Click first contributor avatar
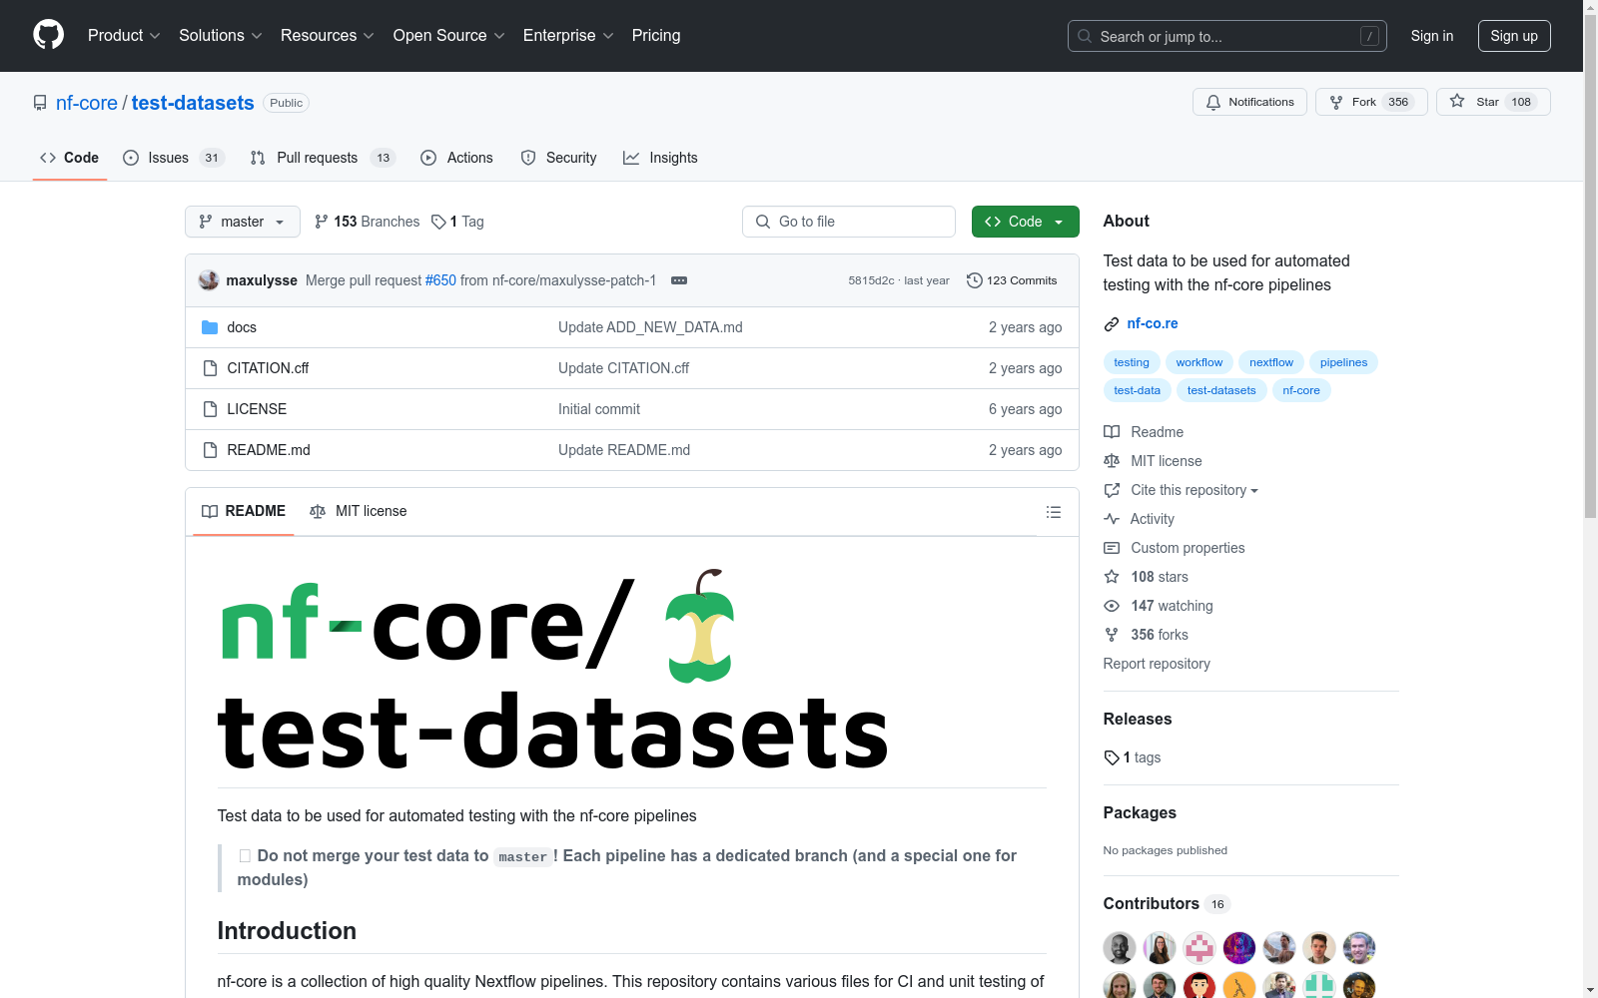The image size is (1598, 998). click(x=1120, y=948)
